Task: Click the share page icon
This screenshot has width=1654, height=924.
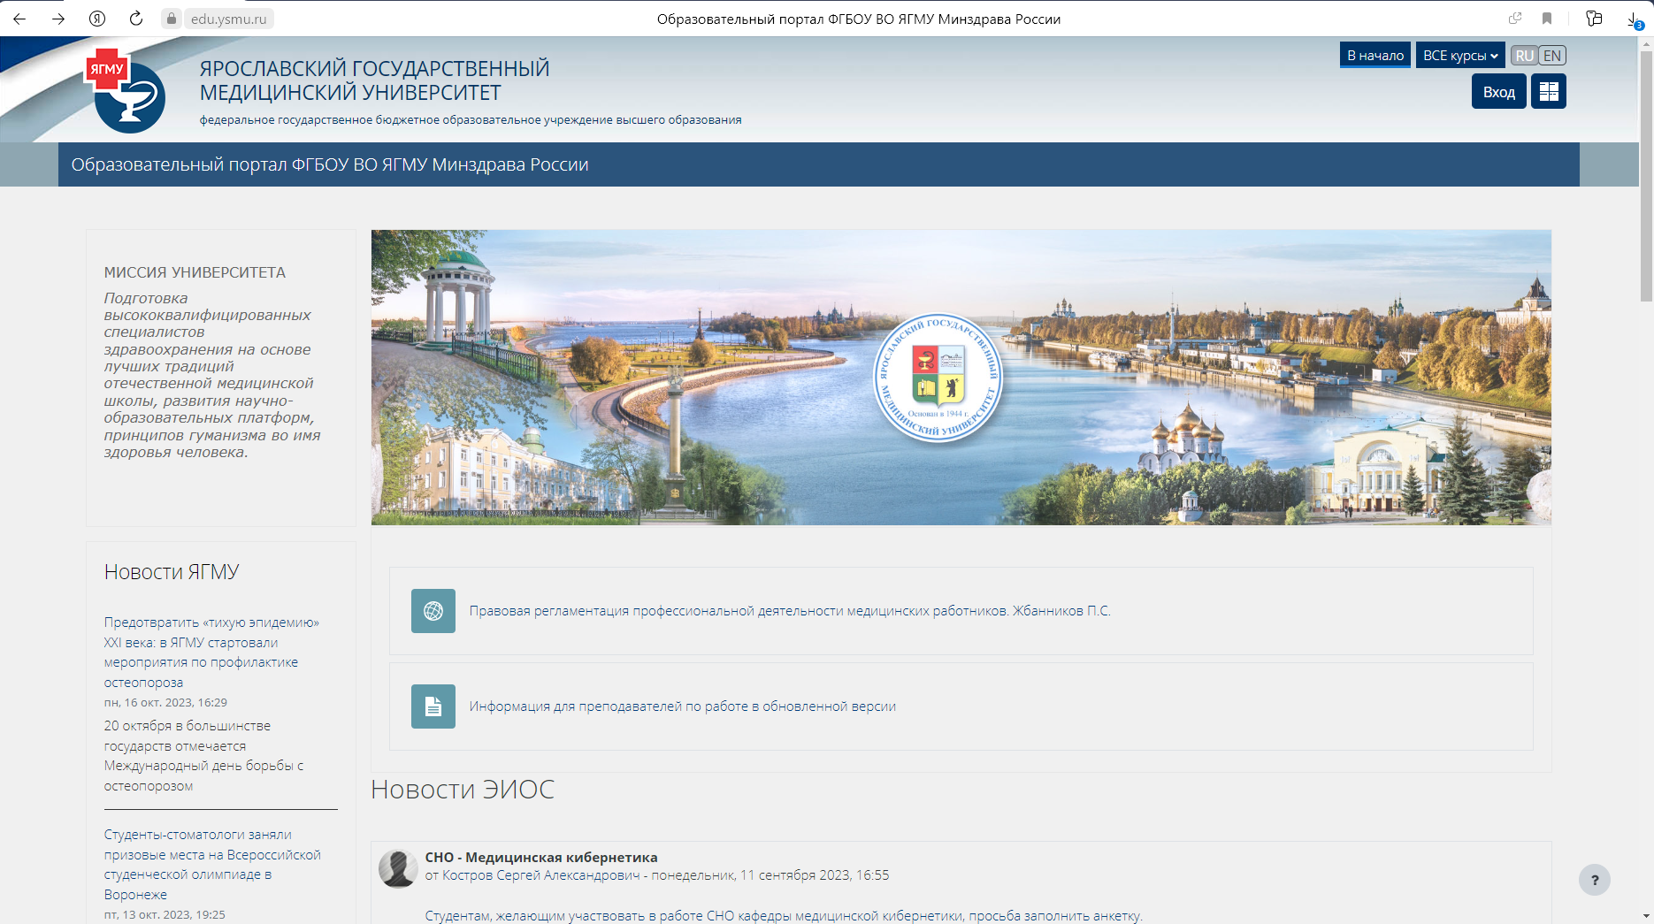Action: pyautogui.click(x=1515, y=19)
